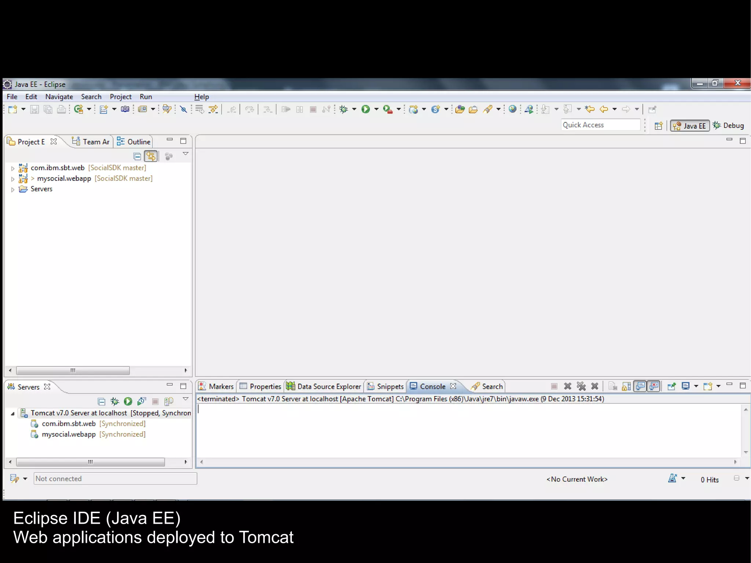Switch to the Snippets tab
Screen dimensions: 751x563
(385, 387)
